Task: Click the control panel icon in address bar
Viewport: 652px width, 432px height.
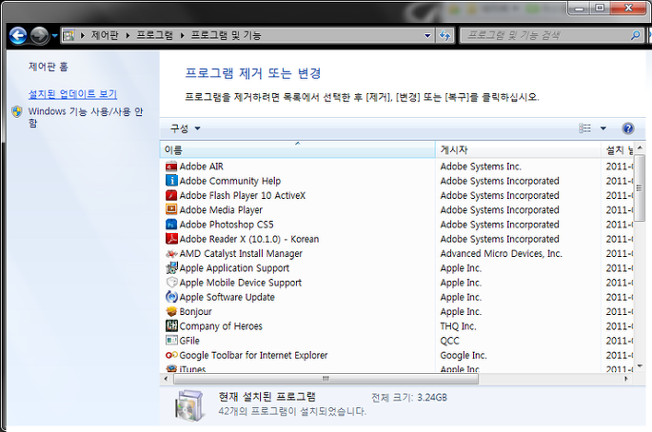Action: point(69,36)
